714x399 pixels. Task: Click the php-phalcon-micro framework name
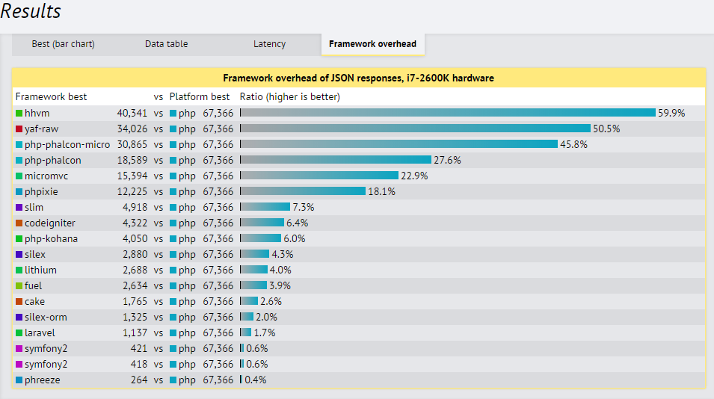(x=67, y=145)
